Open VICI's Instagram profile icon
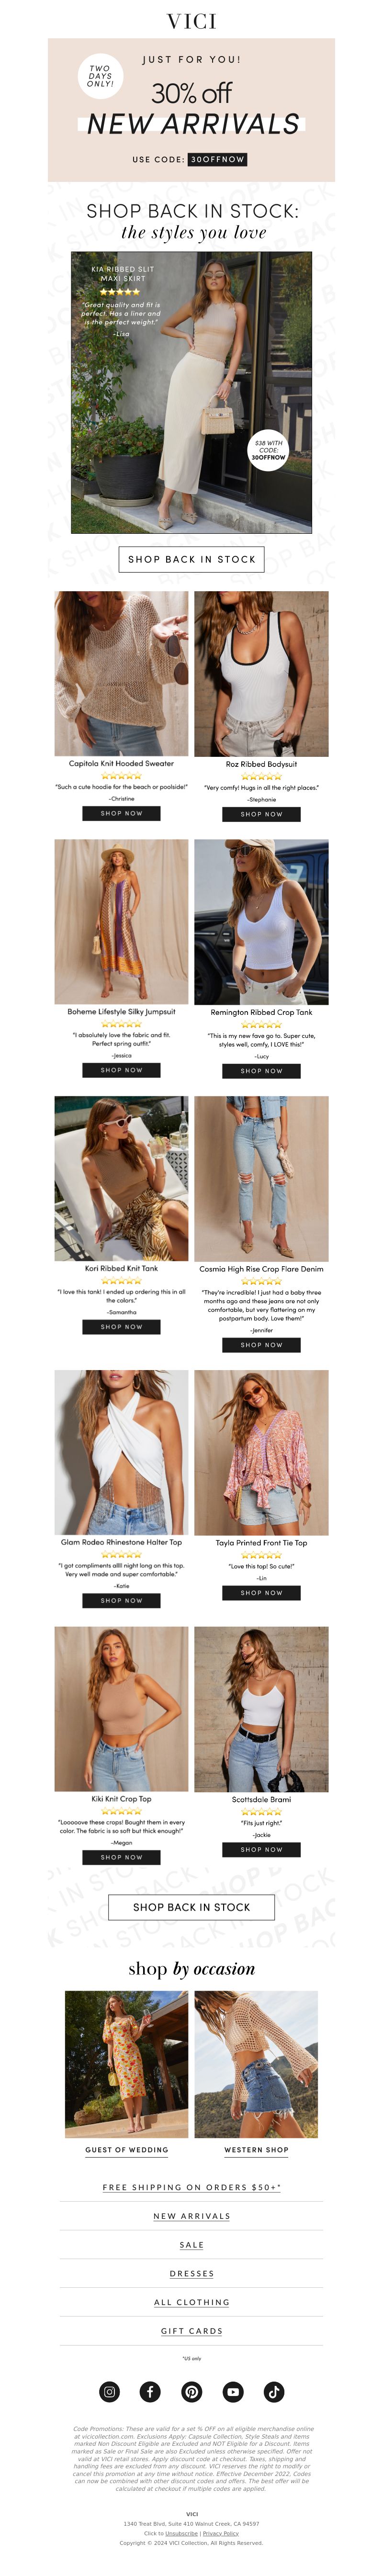383x2576 pixels. pyautogui.click(x=110, y=2392)
